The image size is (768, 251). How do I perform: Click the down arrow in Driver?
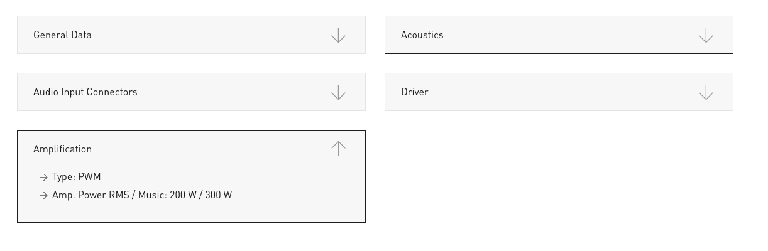706,92
